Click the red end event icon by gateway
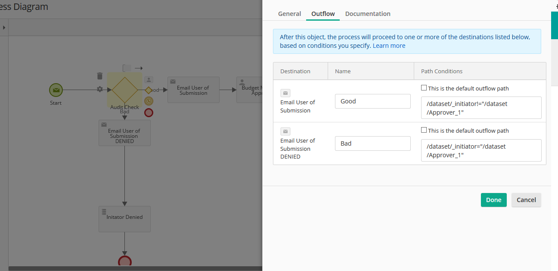This screenshot has height=271, width=558. pyautogui.click(x=149, y=112)
